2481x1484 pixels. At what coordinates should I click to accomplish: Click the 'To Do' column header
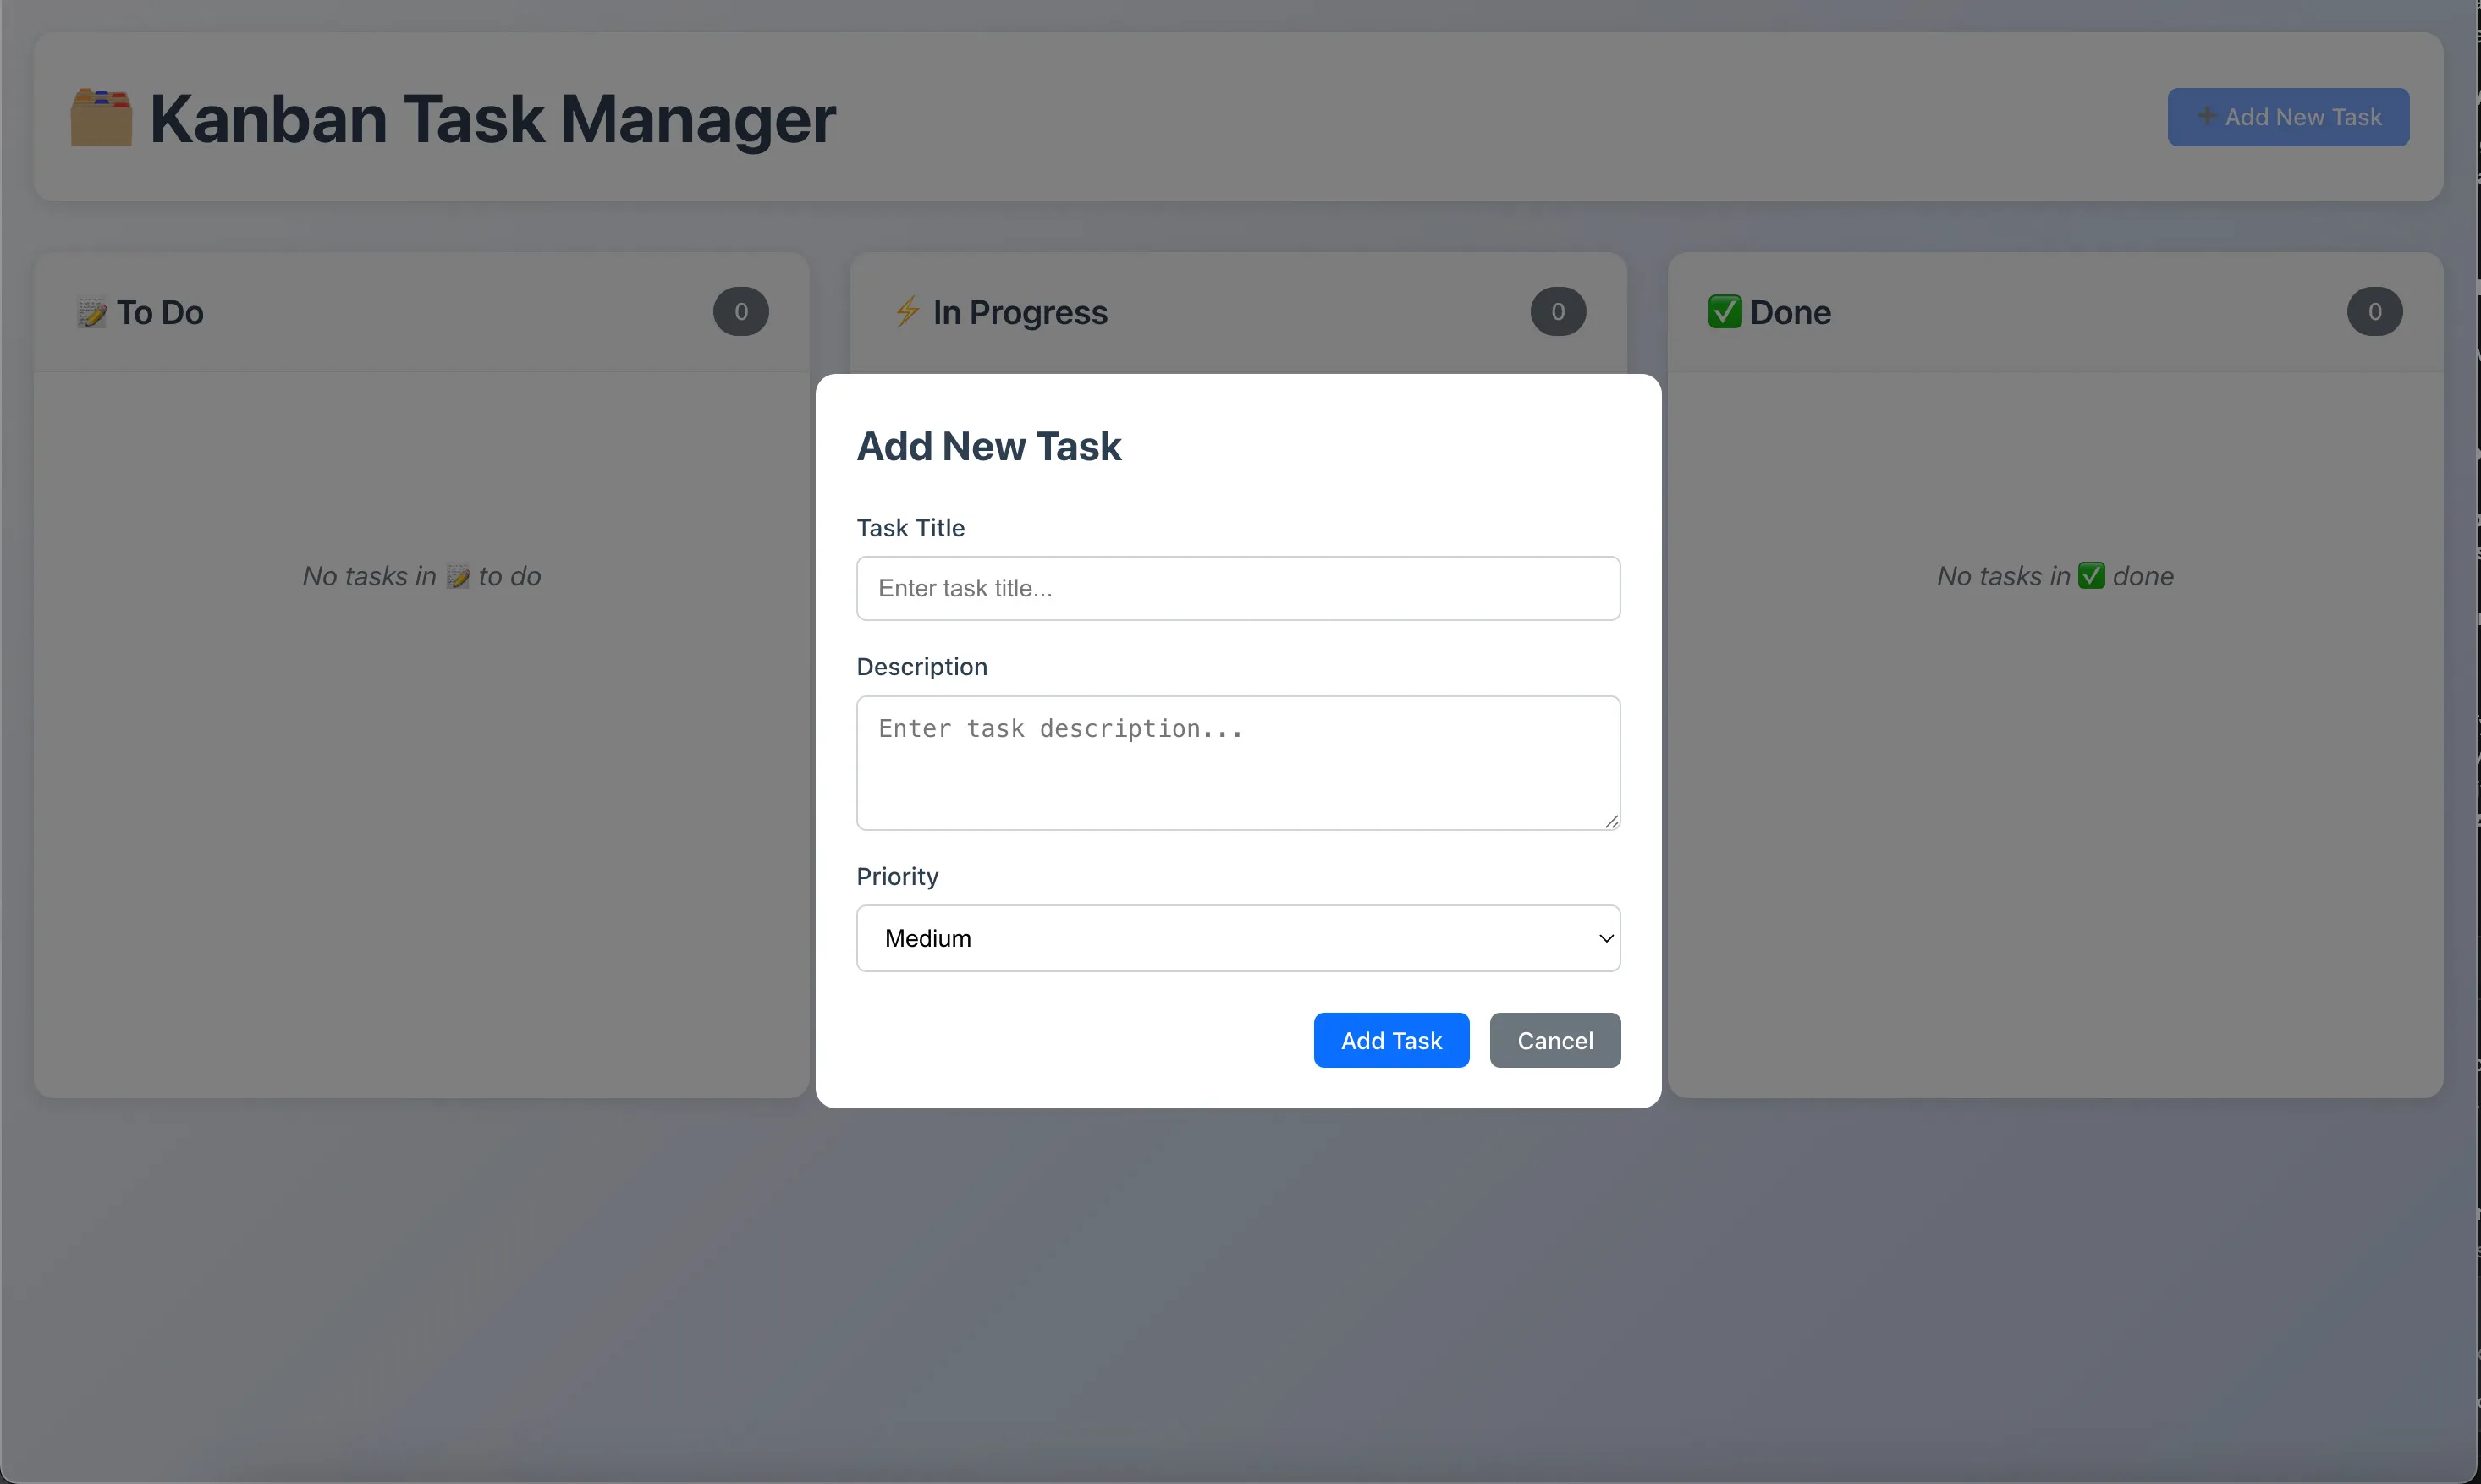point(161,312)
